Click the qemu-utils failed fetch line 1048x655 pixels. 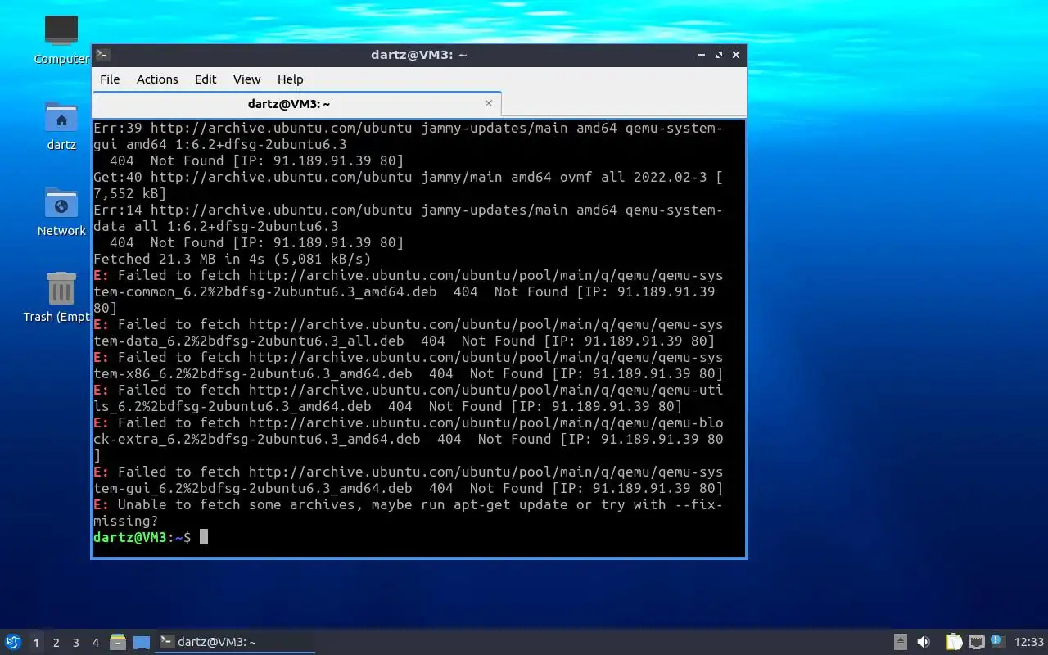coord(408,398)
